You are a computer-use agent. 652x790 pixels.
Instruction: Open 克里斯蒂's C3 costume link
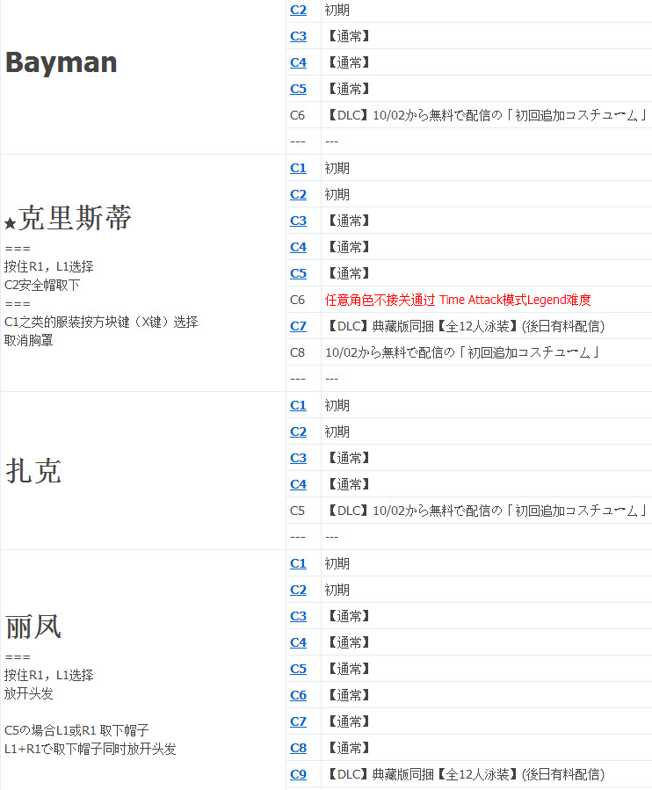click(298, 221)
